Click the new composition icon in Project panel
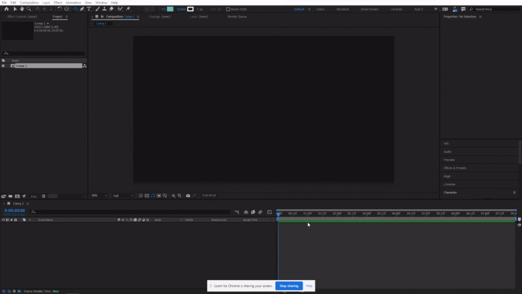 point(17,197)
